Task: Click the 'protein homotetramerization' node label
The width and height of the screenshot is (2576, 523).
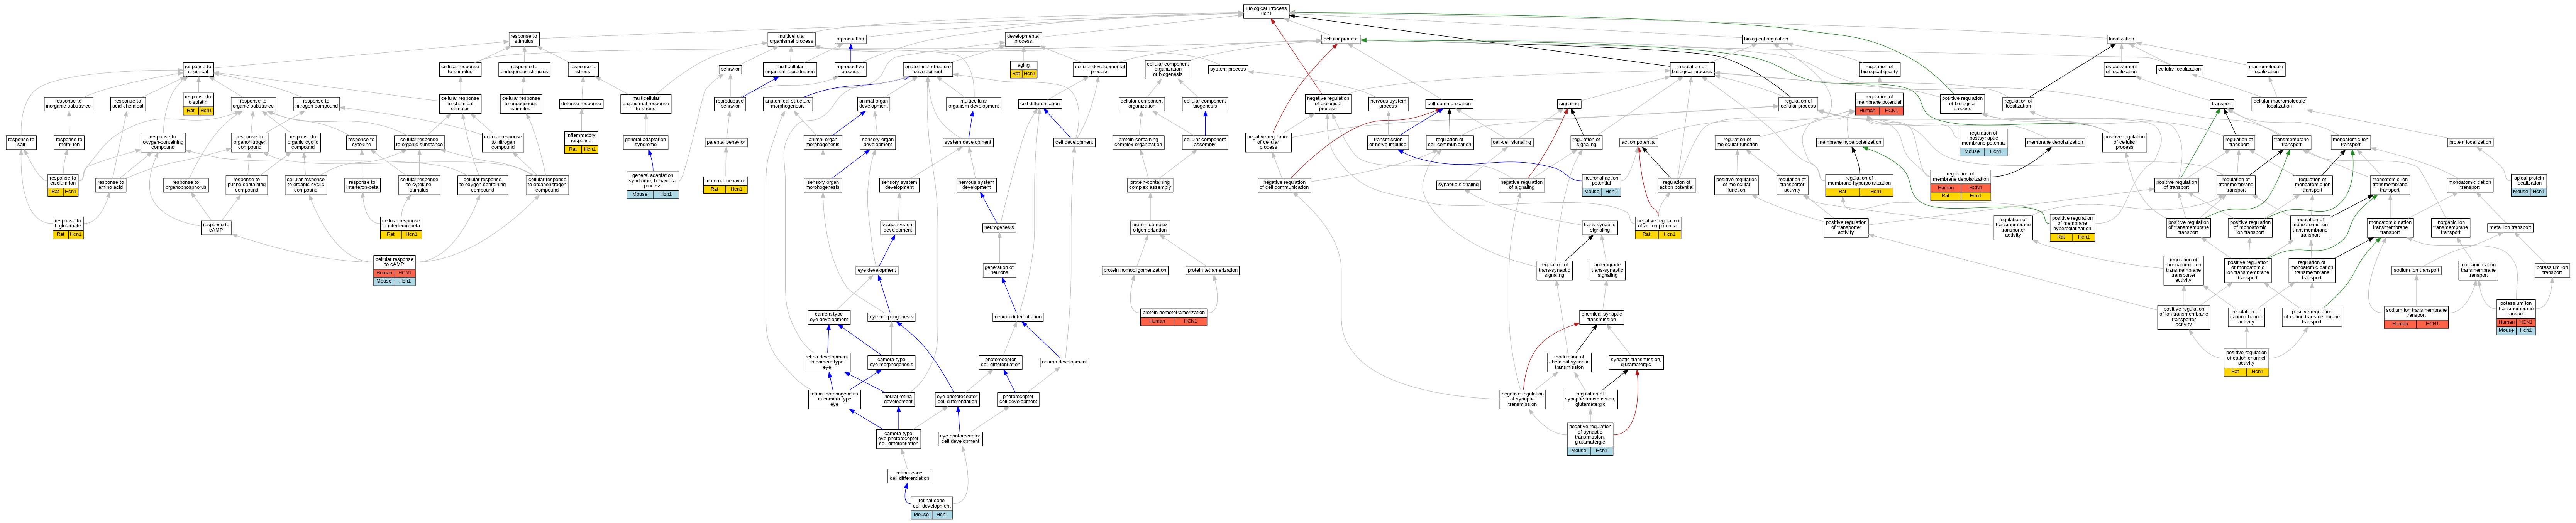Action: (x=1174, y=313)
